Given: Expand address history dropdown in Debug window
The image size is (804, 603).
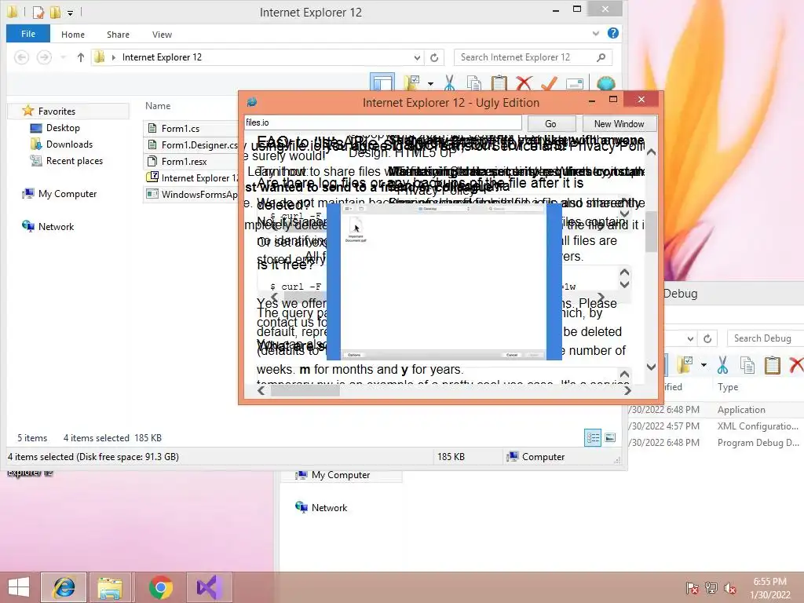Looking at the screenshot, I should pyautogui.click(x=690, y=339).
